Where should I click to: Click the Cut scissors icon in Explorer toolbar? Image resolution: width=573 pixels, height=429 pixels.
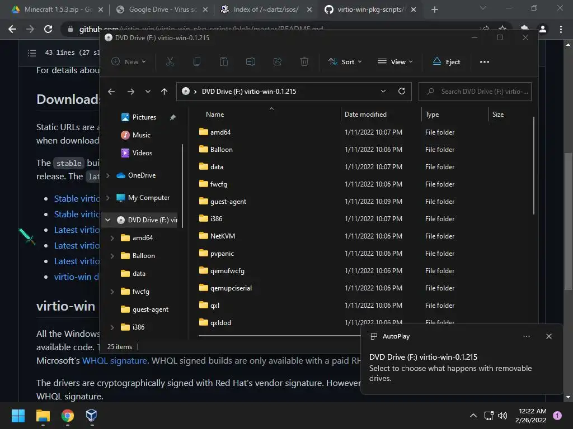click(170, 61)
